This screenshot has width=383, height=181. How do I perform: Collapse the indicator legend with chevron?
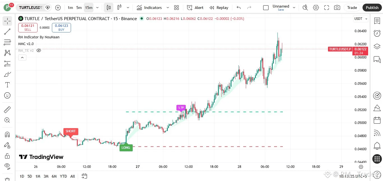[22, 58]
